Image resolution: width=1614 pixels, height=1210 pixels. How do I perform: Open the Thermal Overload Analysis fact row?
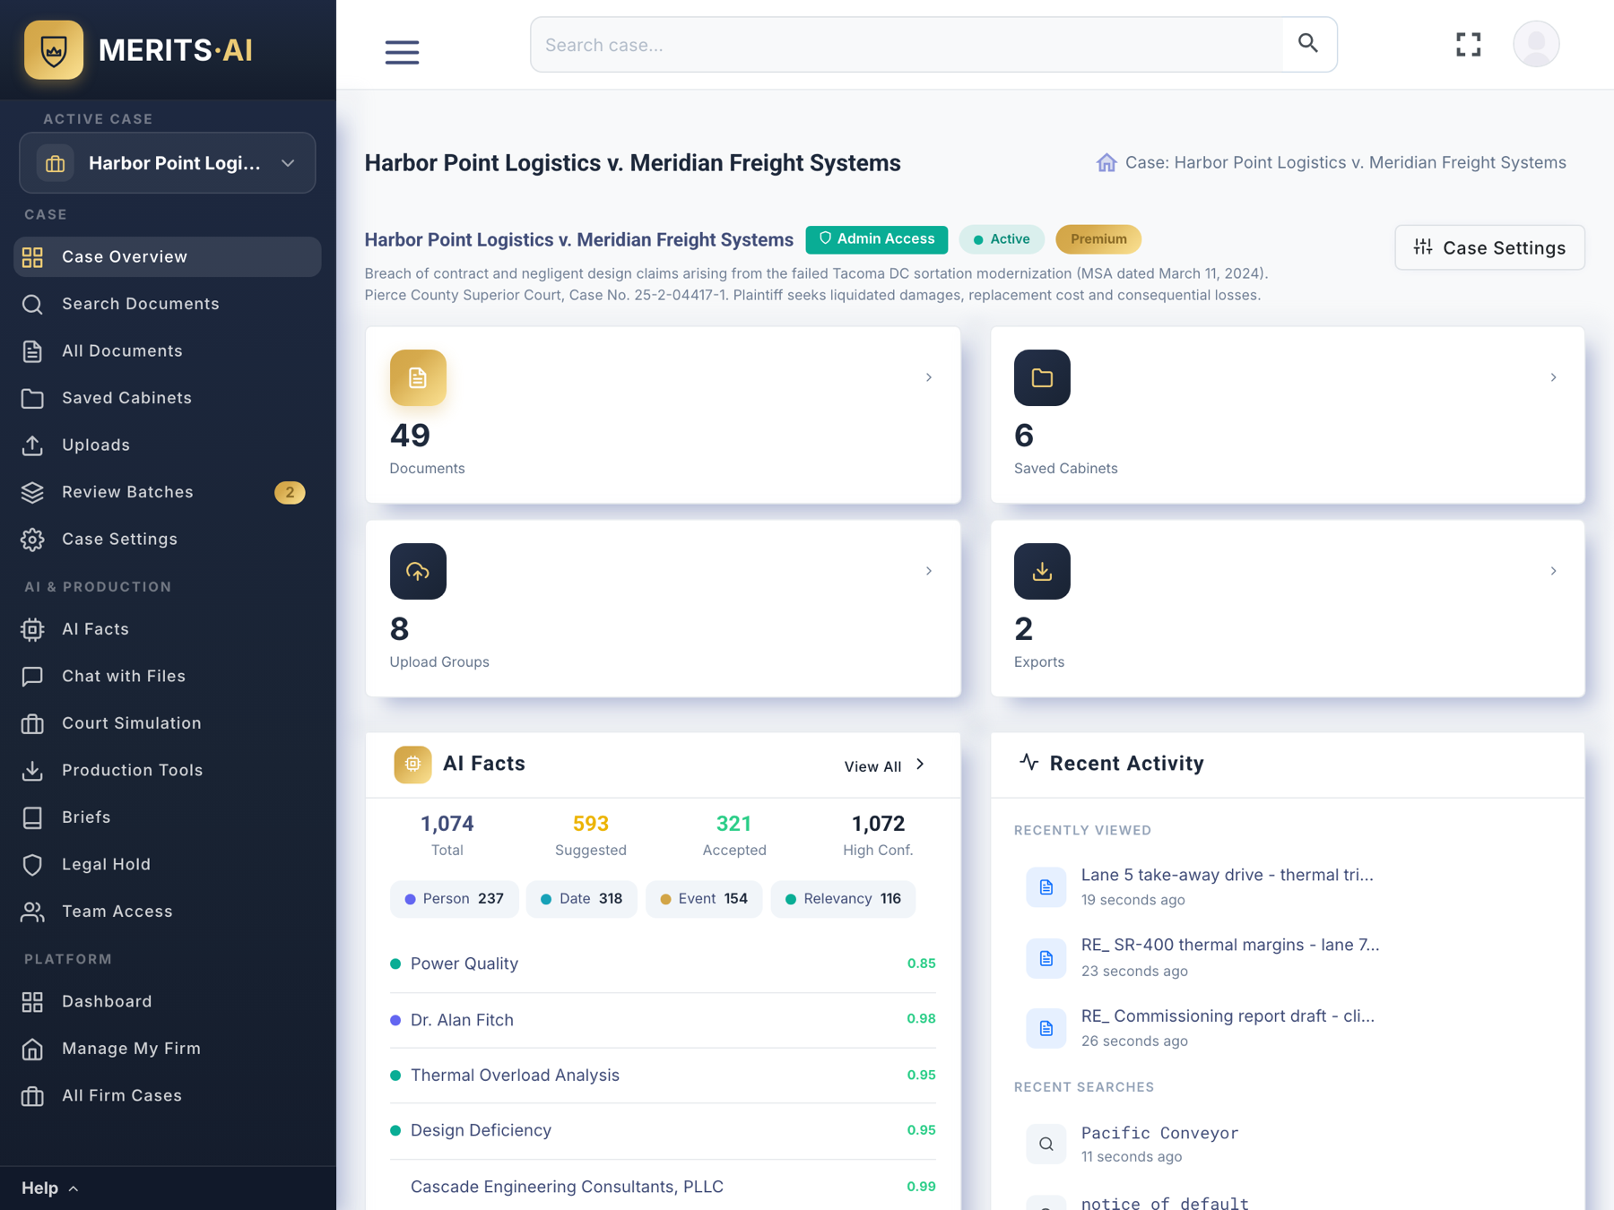coord(663,1076)
